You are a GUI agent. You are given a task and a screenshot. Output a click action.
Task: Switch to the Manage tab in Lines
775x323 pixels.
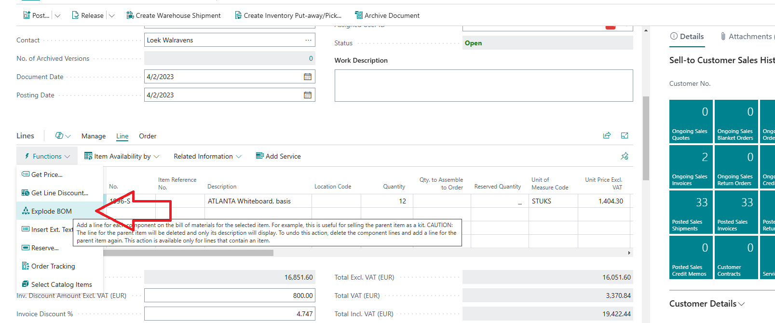click(94, 136)
